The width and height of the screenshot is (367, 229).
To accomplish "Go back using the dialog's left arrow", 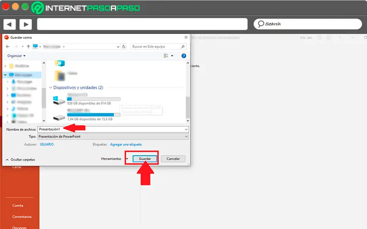I will click(x=8, y=47).
